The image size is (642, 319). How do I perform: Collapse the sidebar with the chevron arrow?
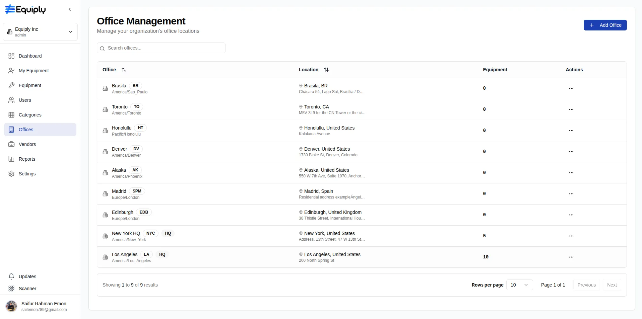[70, 9]
